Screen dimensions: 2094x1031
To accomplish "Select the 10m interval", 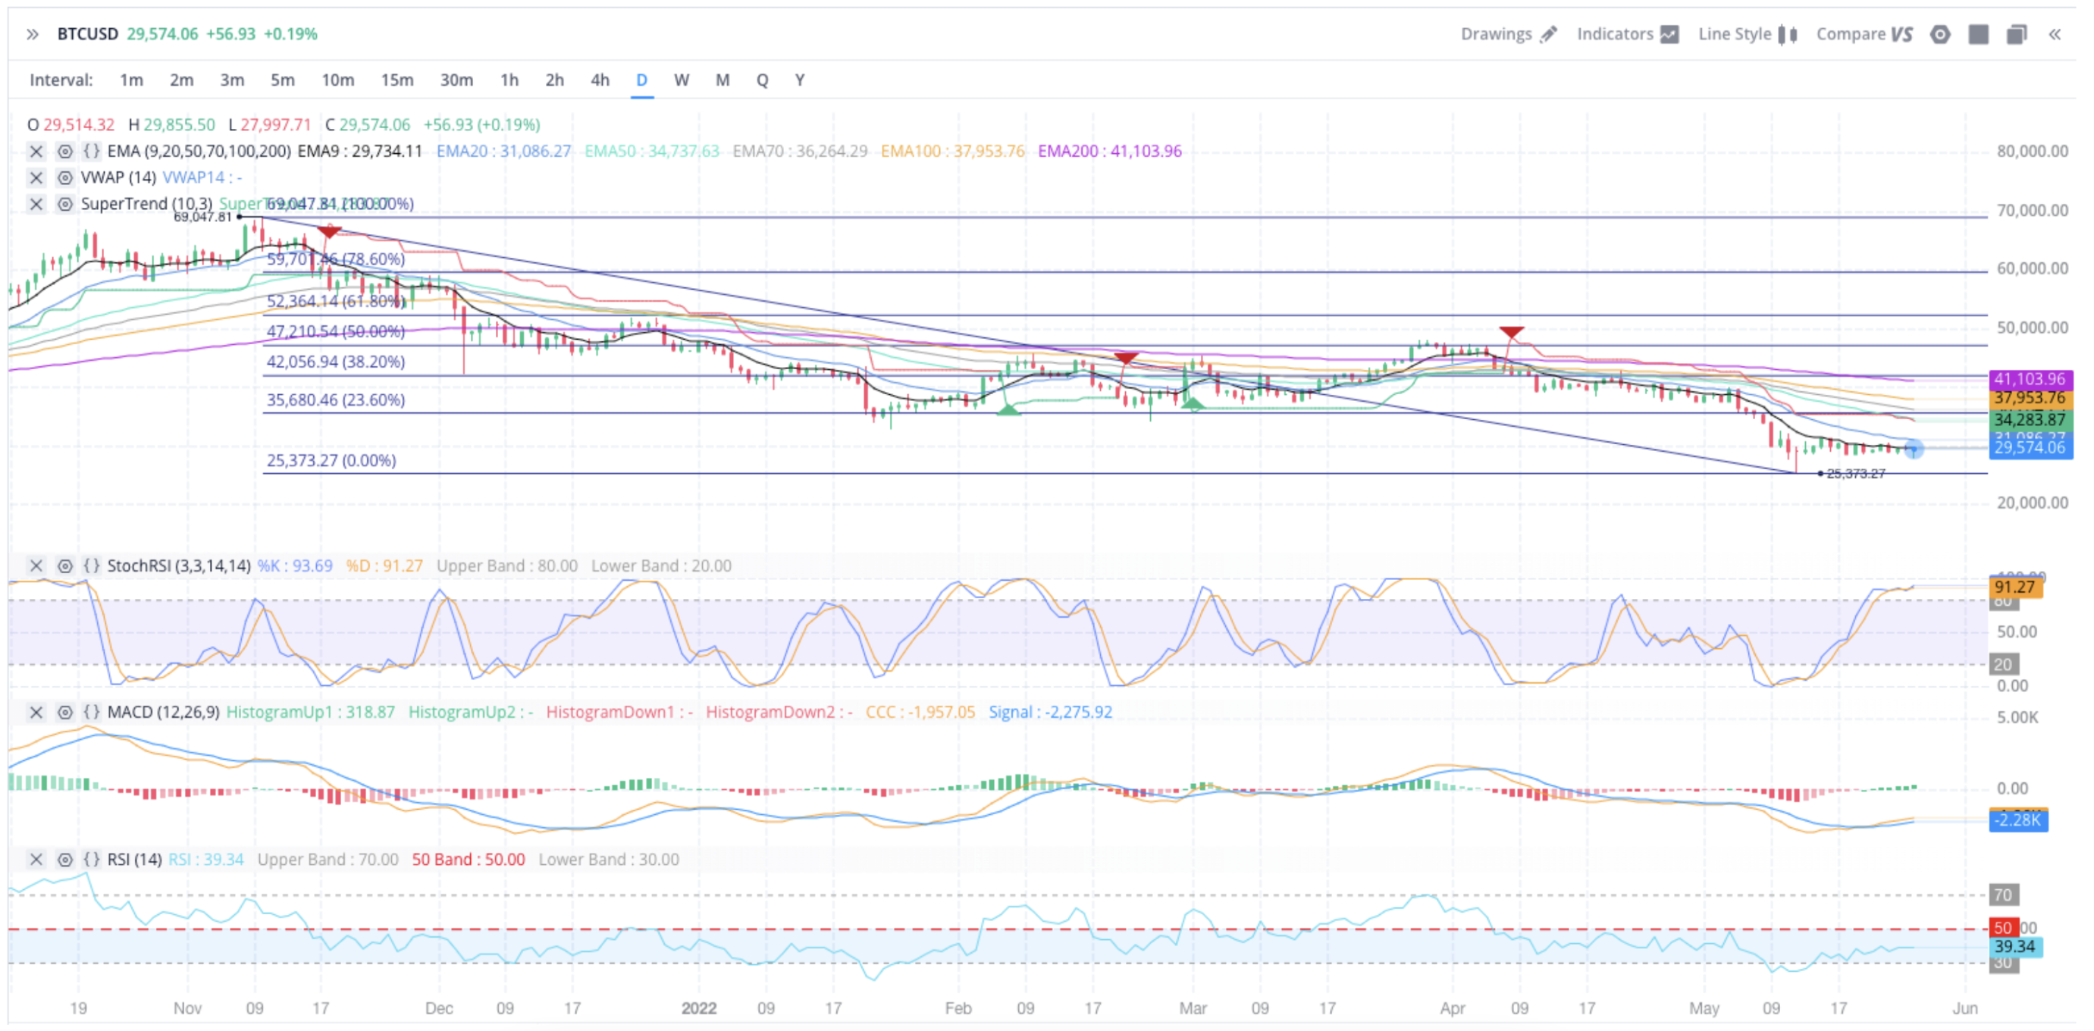I will [x=337, y=80].
